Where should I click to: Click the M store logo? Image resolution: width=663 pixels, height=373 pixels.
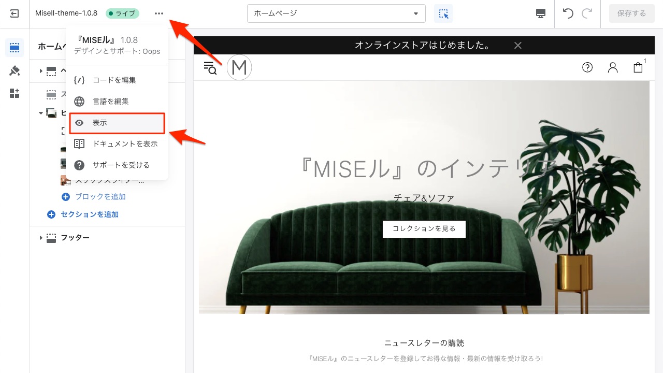(239, 67)
